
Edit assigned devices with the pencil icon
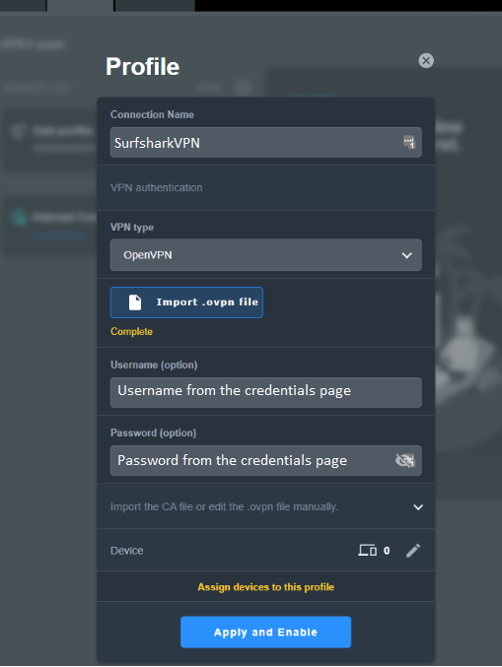click(x=413, y=551)
